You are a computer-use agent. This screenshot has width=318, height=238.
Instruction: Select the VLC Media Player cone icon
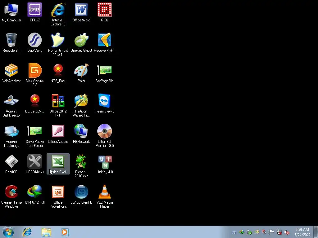(x=105, y=196)
